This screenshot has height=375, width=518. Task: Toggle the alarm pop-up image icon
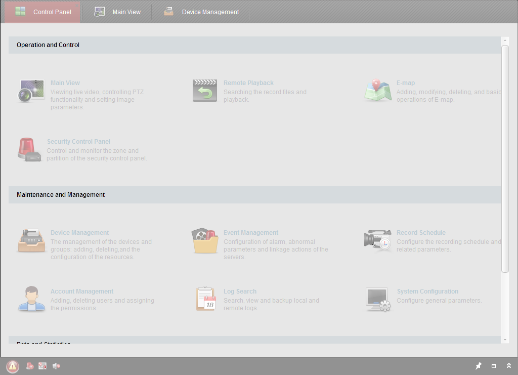click(x=42, y=366)
